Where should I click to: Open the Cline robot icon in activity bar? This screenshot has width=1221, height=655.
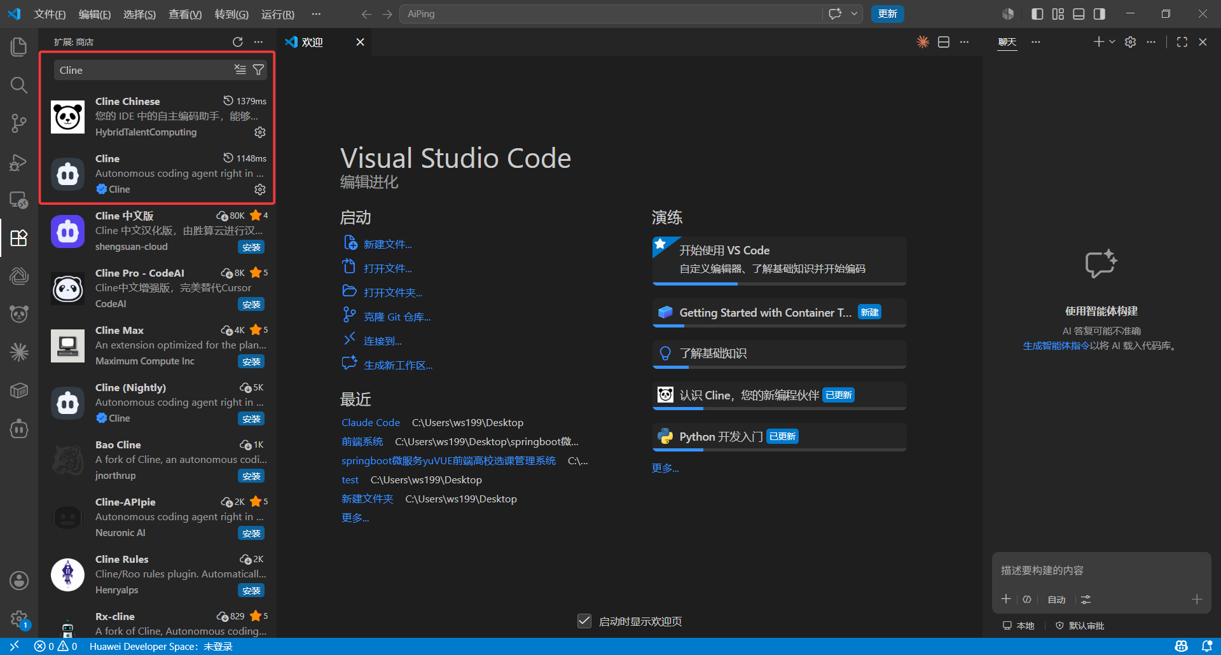tap(19, 429)
